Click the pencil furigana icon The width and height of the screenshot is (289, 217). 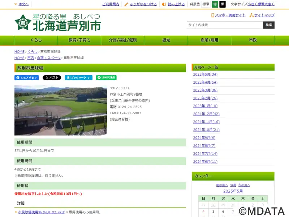(126, 4)
